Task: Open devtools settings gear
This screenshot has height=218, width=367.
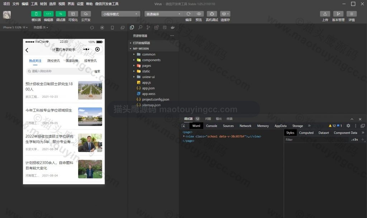Action: 348,126
